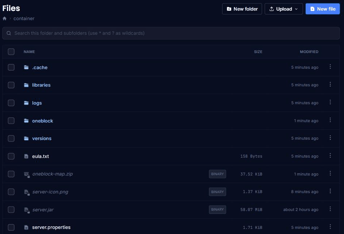Open the kebab menu for eula.txt
This screenshot has width=344, height=234.
[330, 155]
